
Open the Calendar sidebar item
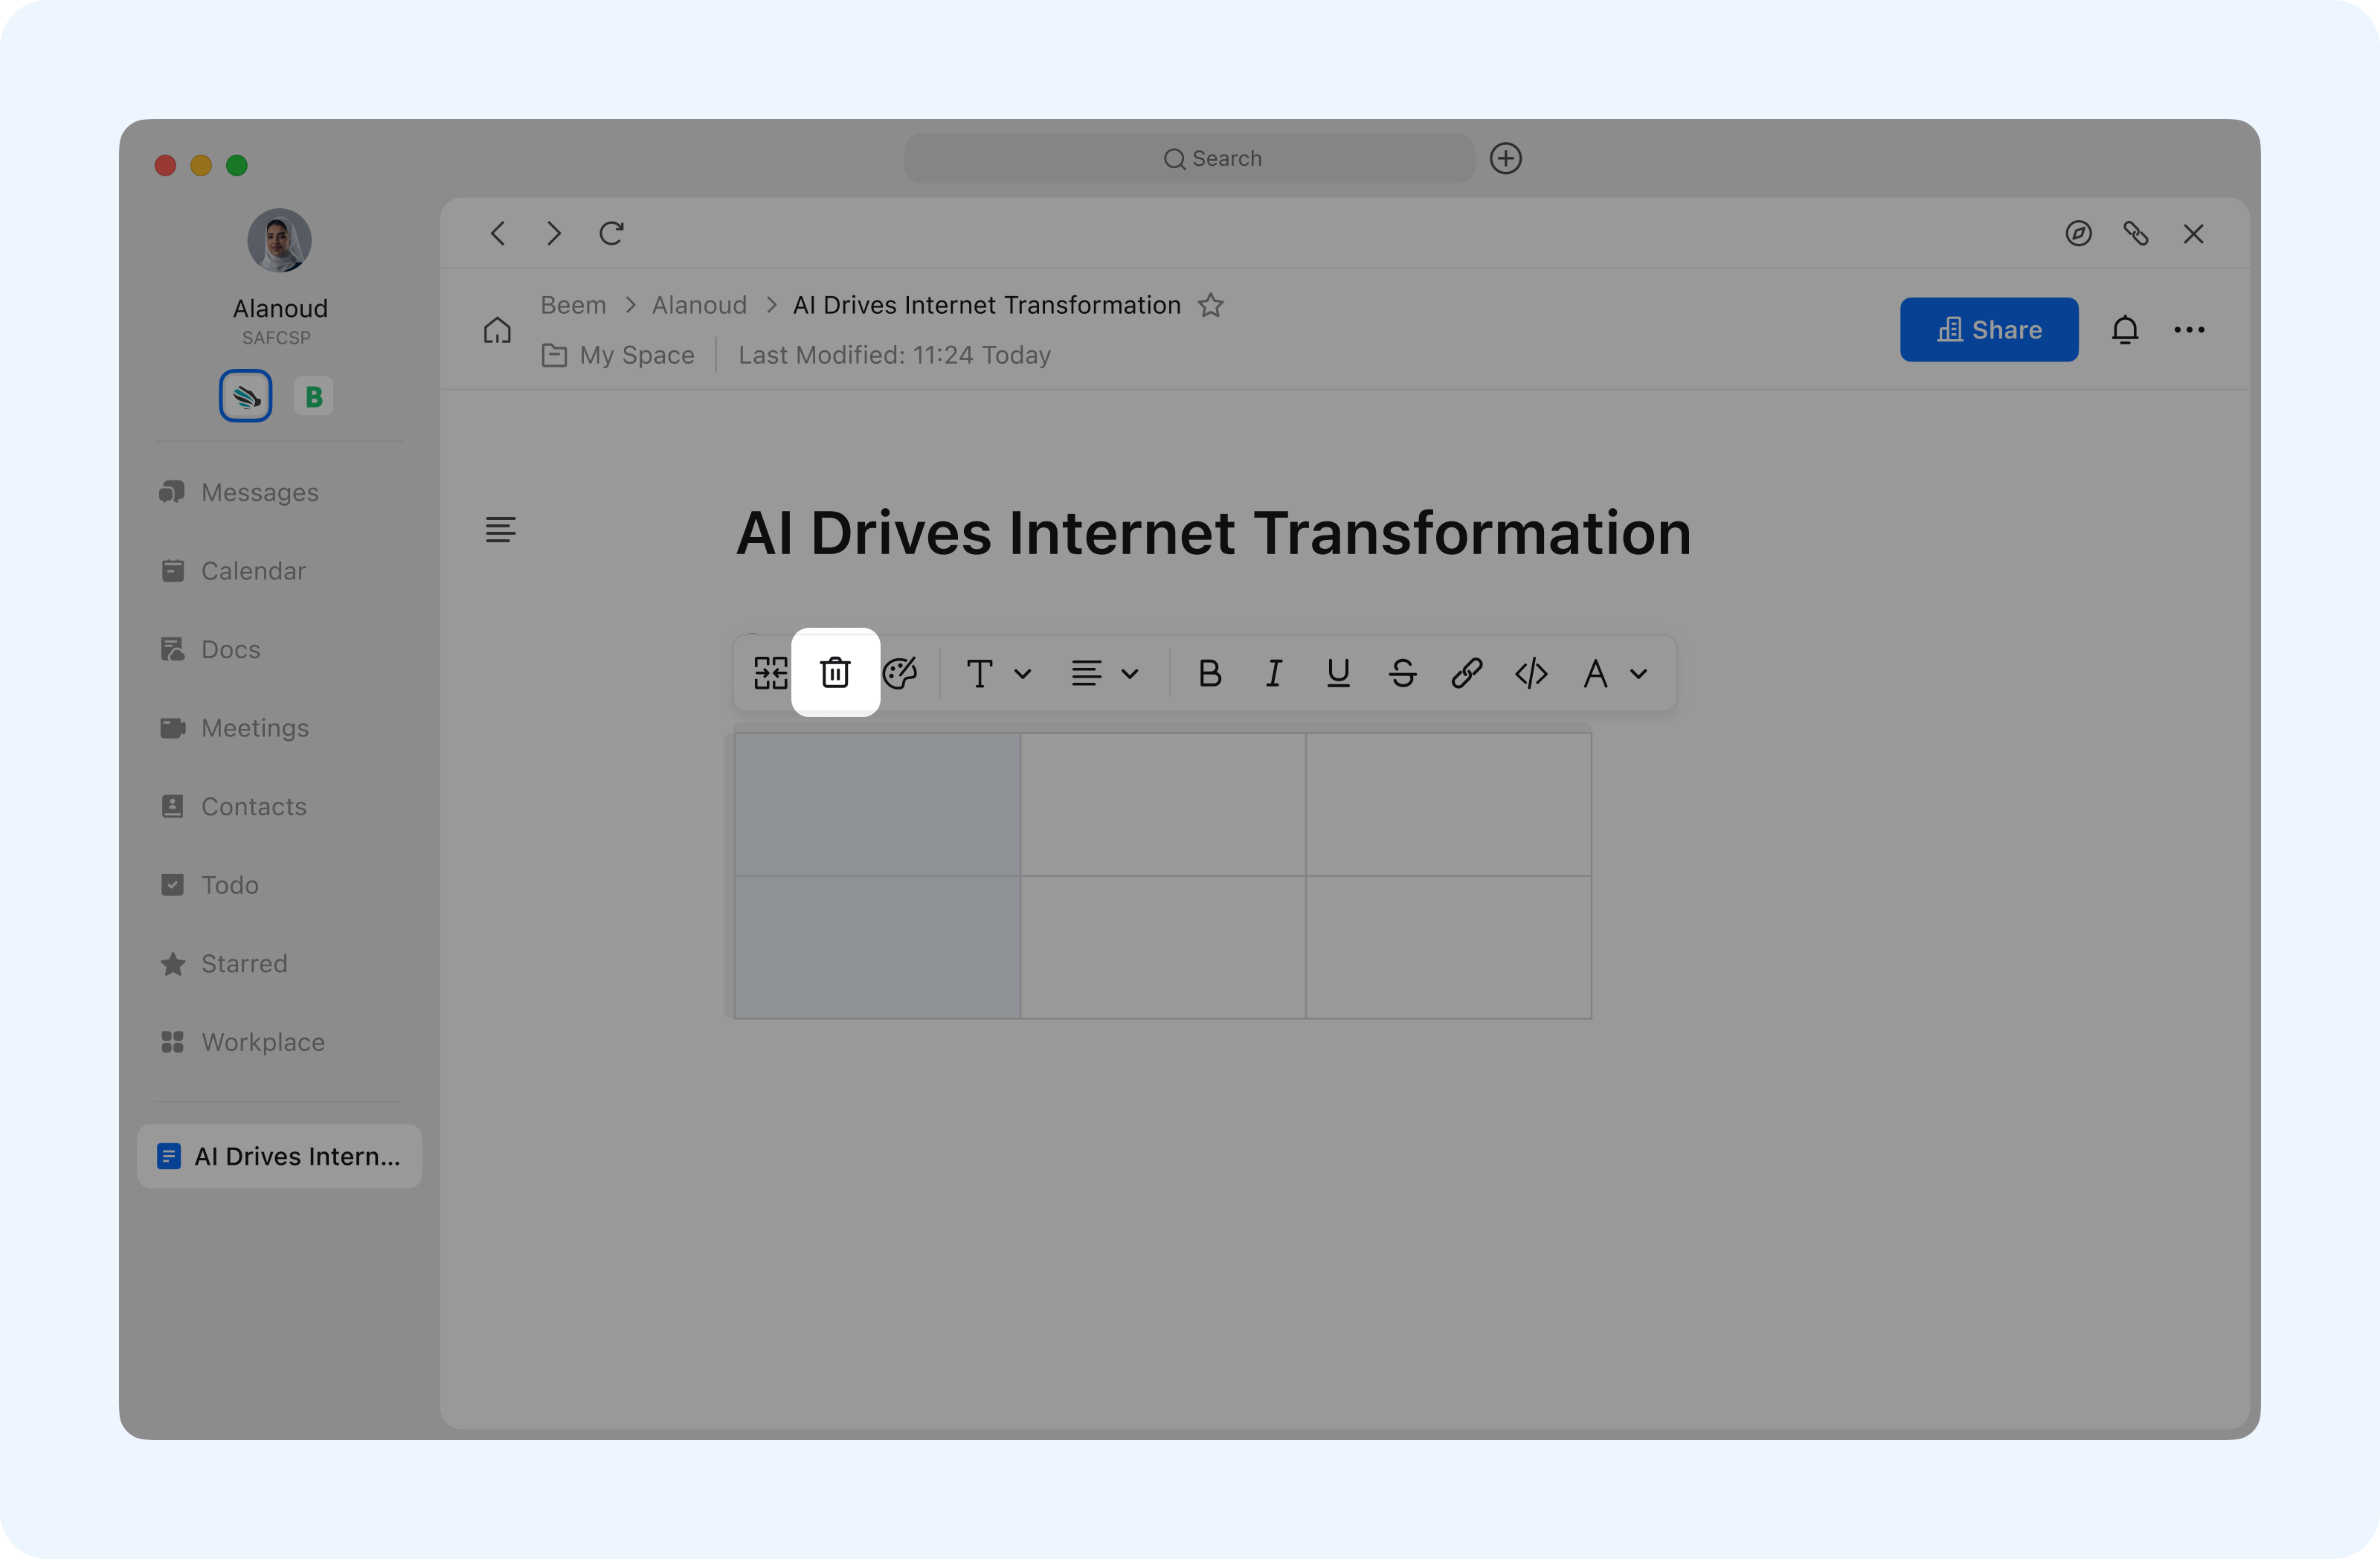point(253,571)
